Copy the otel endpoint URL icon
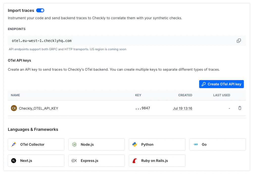 pos(239,41)
